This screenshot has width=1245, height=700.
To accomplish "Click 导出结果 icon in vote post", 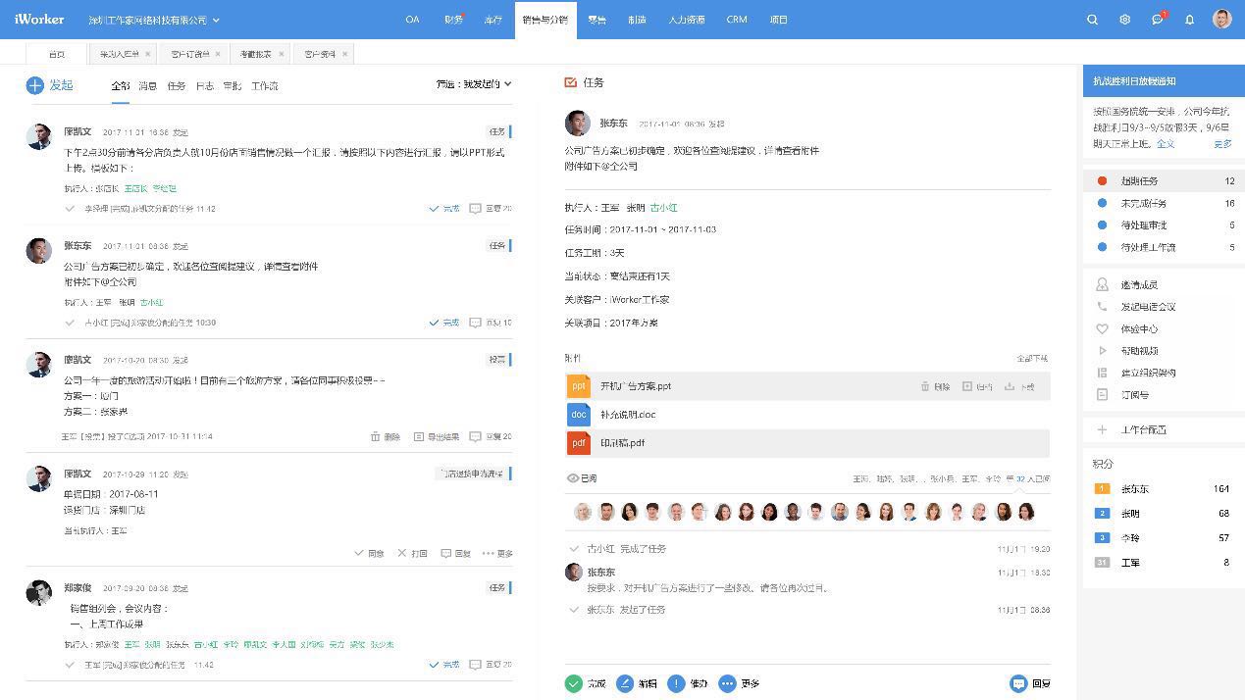I will click(x=418, y=436).
